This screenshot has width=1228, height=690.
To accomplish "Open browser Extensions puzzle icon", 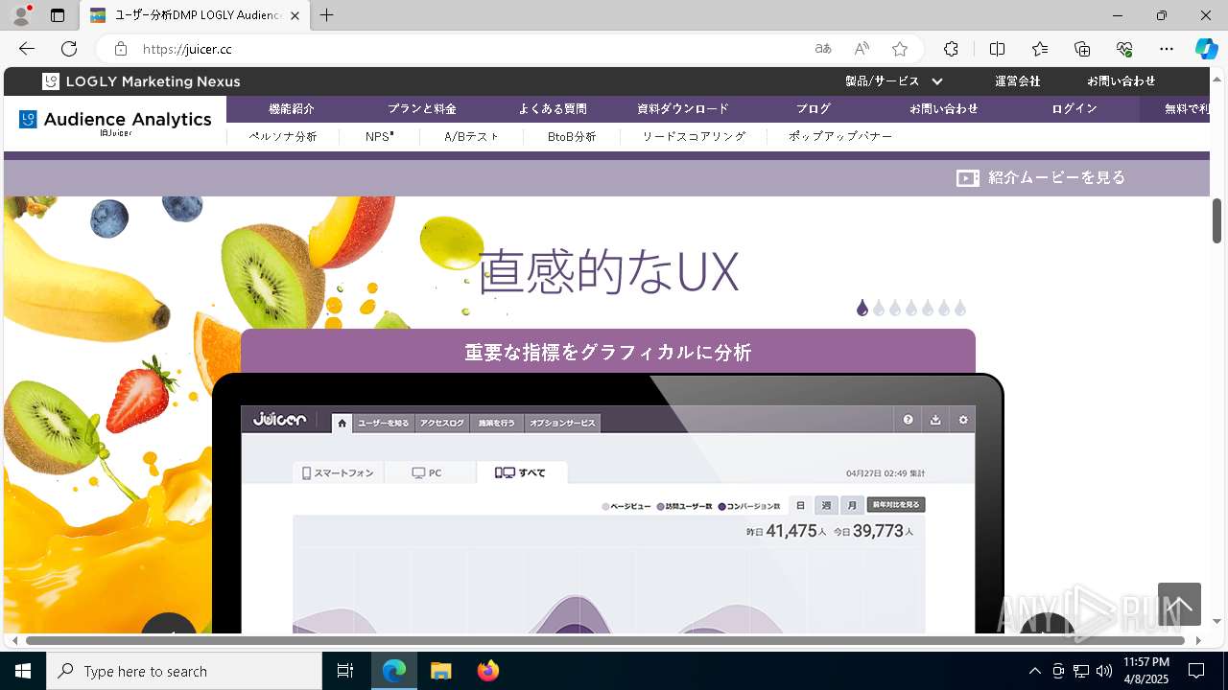I will tap(951, 49).
